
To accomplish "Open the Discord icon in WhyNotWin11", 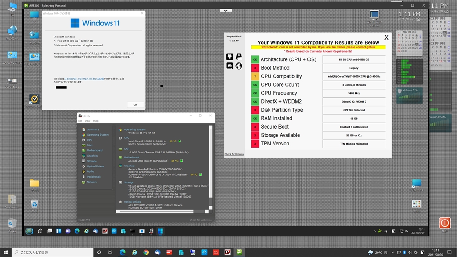I will click(x=229, y=66).
